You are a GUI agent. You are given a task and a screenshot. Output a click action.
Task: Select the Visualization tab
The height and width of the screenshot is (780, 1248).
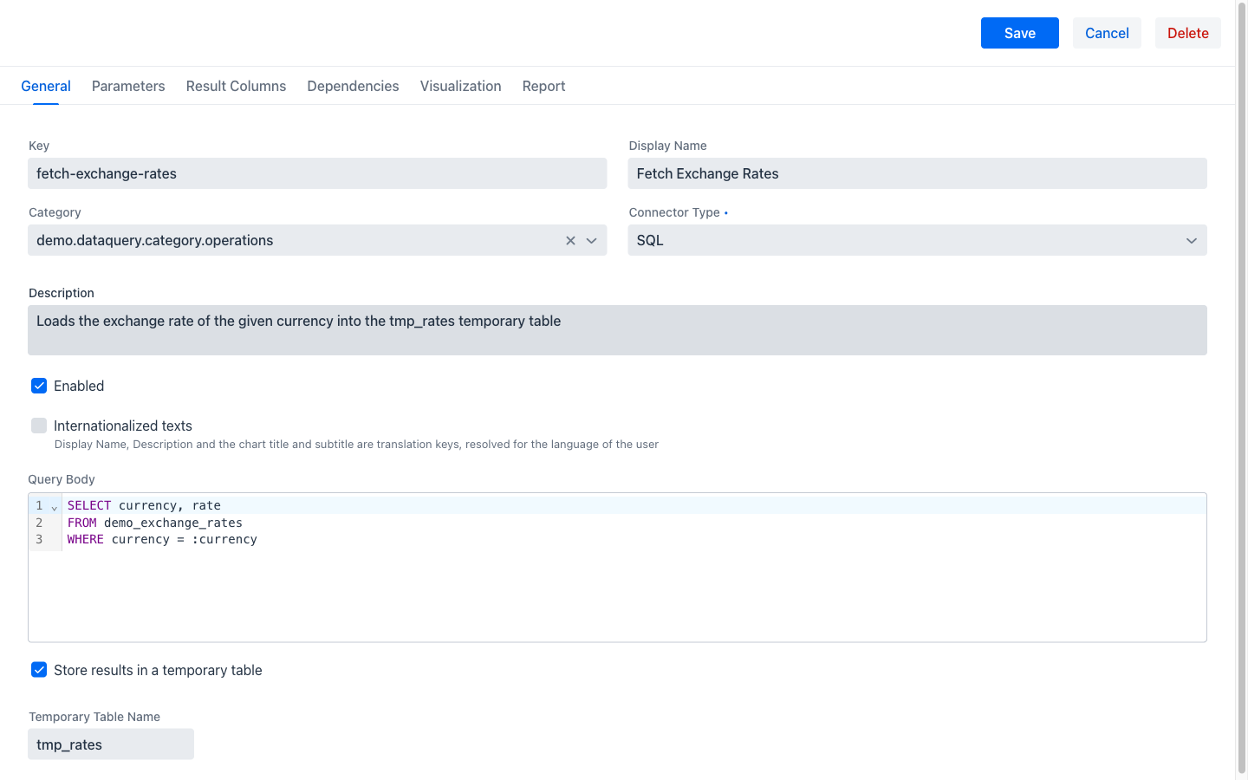(x=461, y=86)
